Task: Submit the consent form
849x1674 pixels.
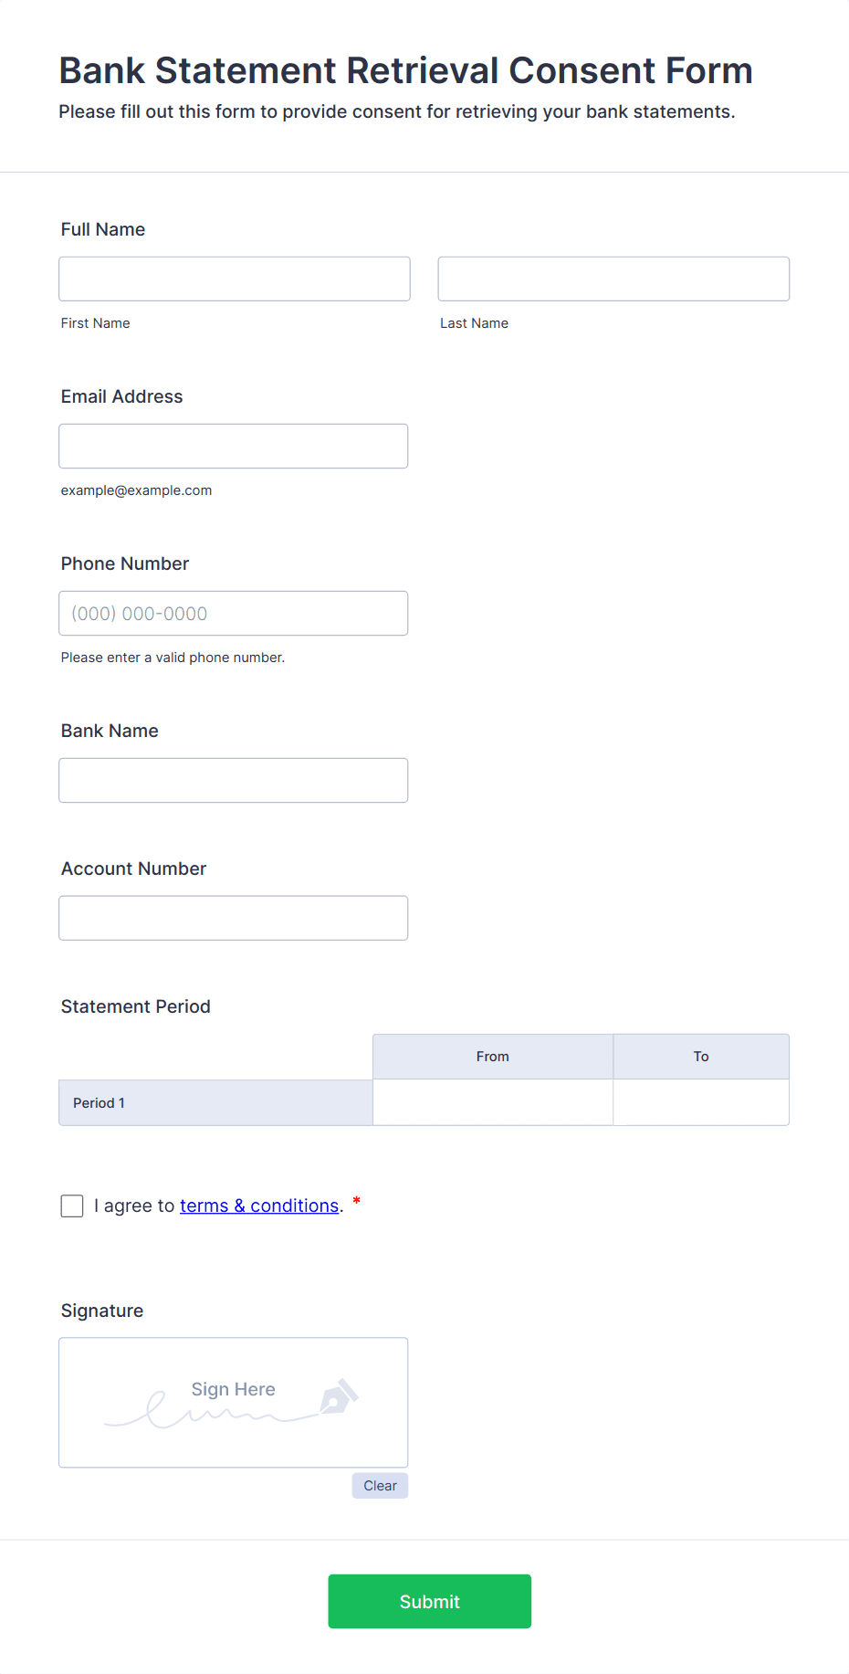Action: click(x=430, y=1601)
